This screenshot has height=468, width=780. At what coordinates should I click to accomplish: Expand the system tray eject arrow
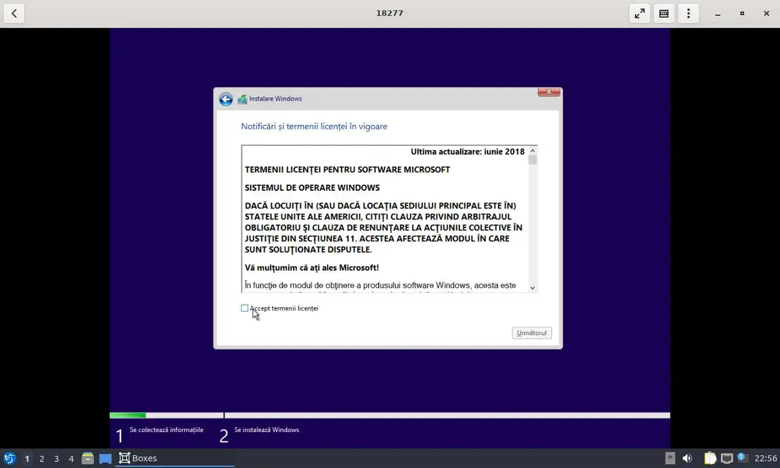pos(670,458)
